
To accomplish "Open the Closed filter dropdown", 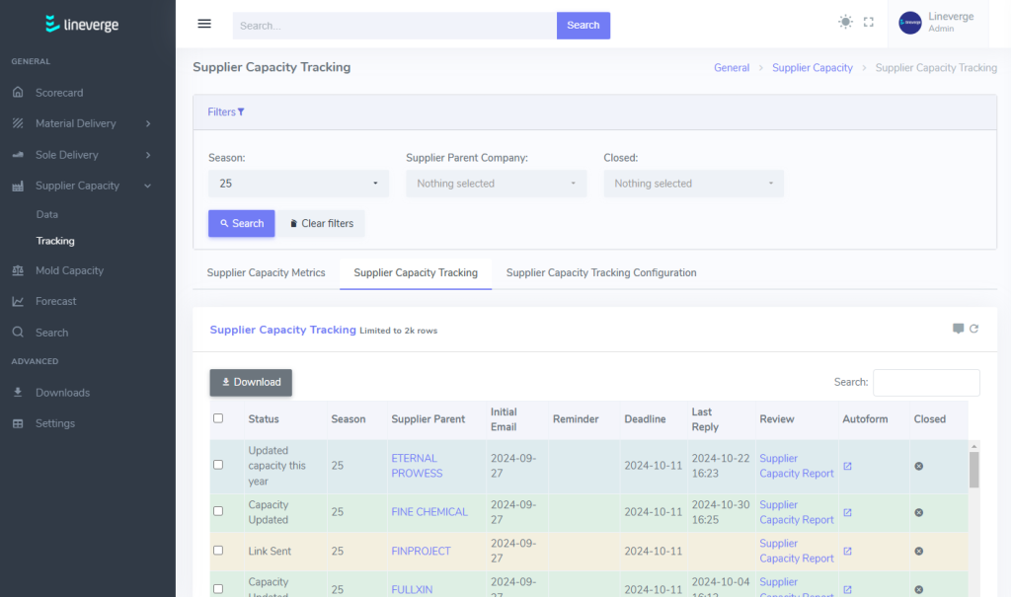I will click(x=693, y=183).
